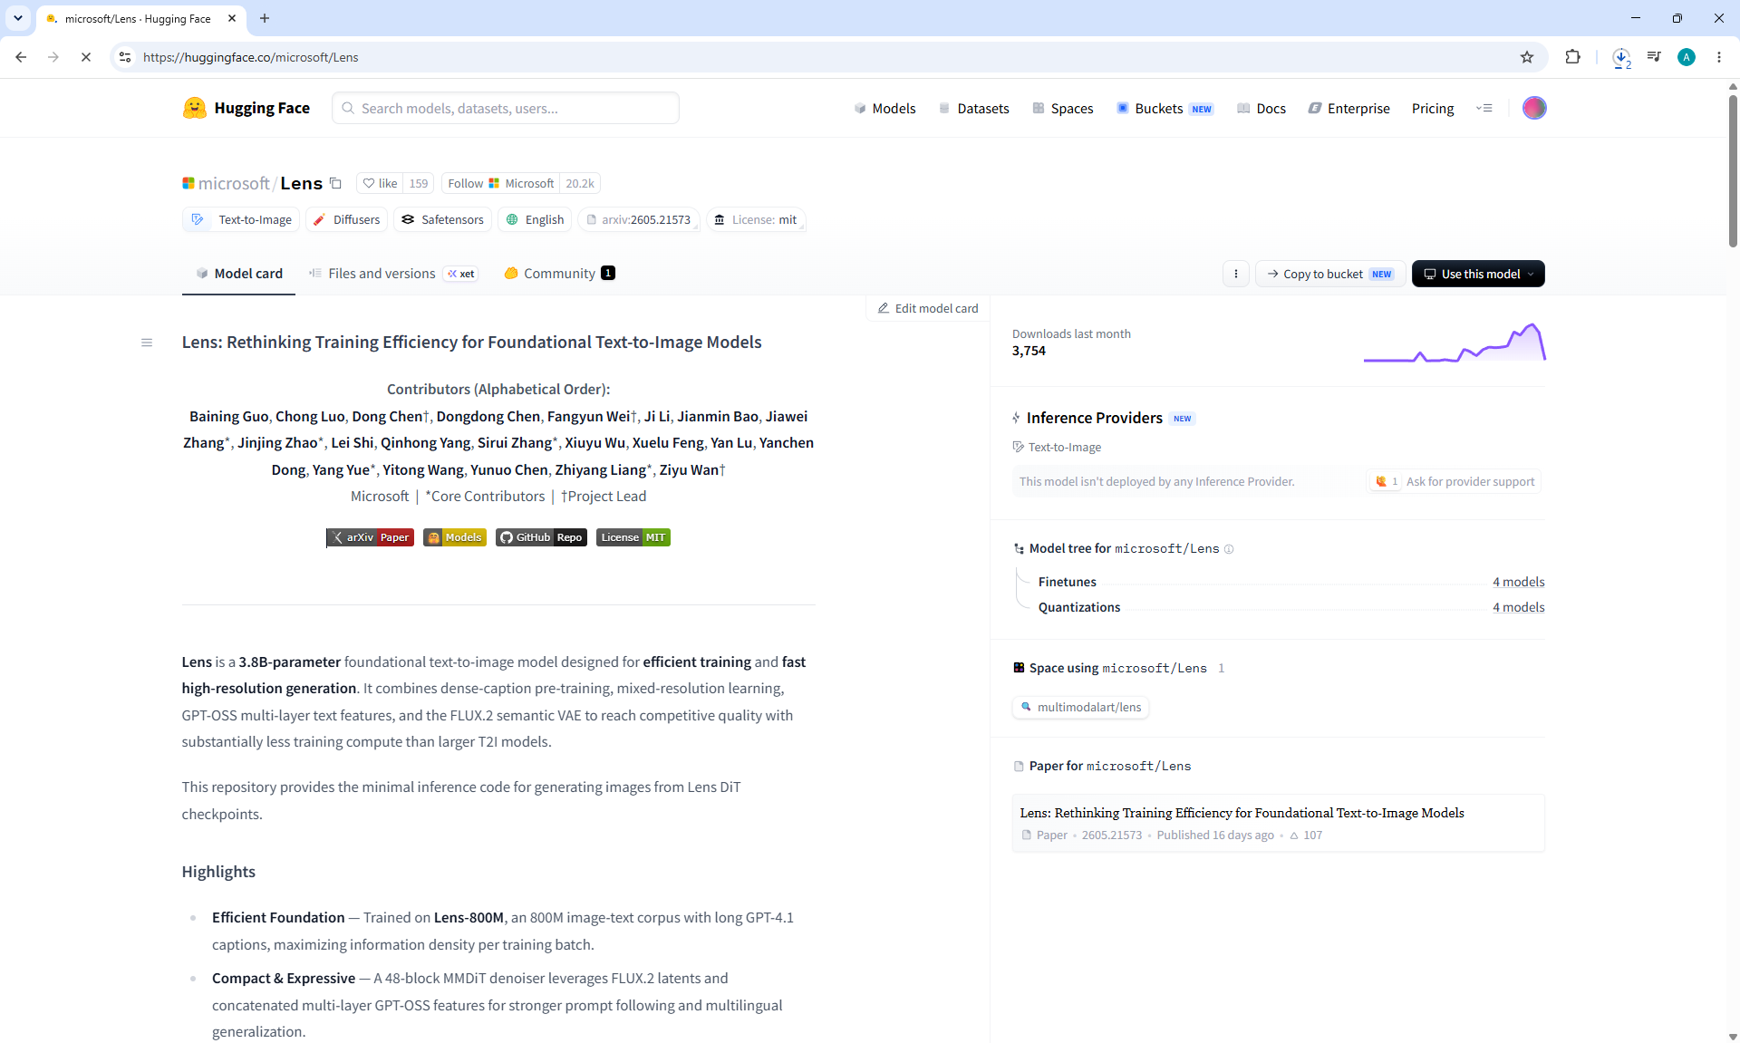1740x1043 pixels.
Task: Expand the Use this model dropdown
Action: pyautogui.click(x=1478, y=274)
